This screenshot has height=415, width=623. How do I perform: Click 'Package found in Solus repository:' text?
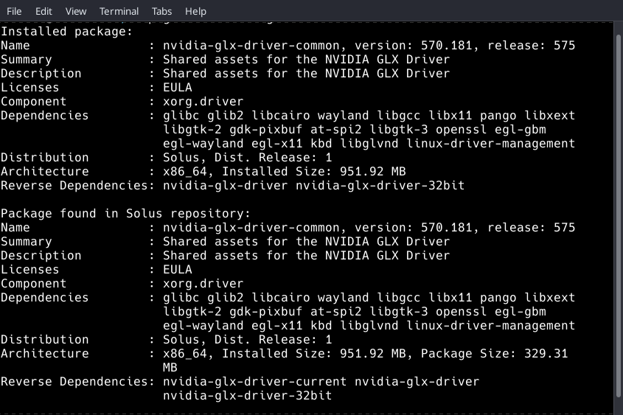point(125,213)
